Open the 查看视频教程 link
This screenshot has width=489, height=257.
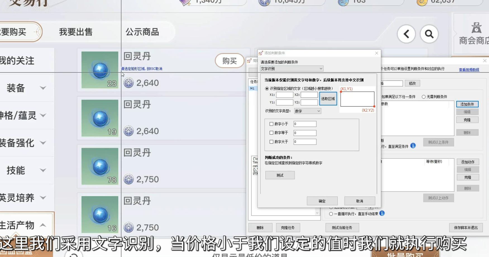coord(469,70)
